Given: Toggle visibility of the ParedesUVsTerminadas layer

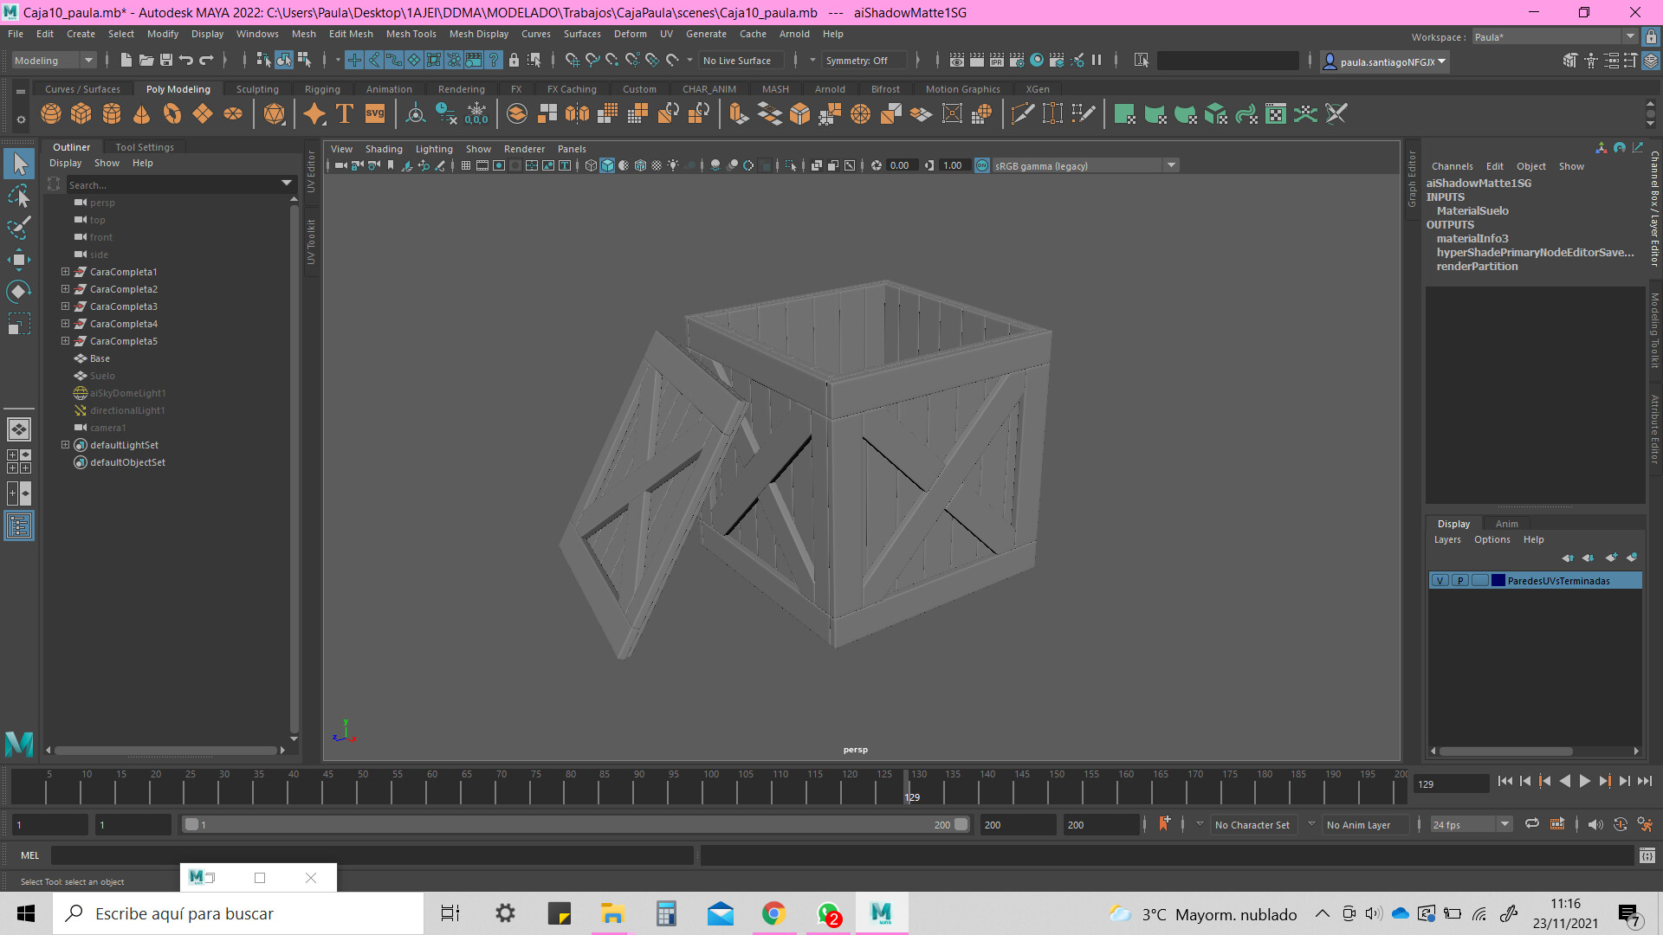Looking at the screenshot, I should point(1440,580).
